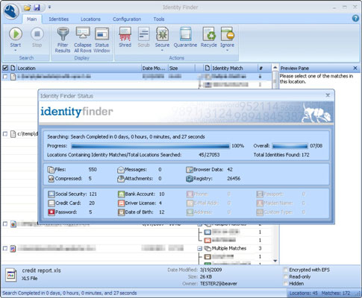Viewport: 362px width, 298px height.
Task: Click the Browser Data icon in status
Action: (190, 170)
